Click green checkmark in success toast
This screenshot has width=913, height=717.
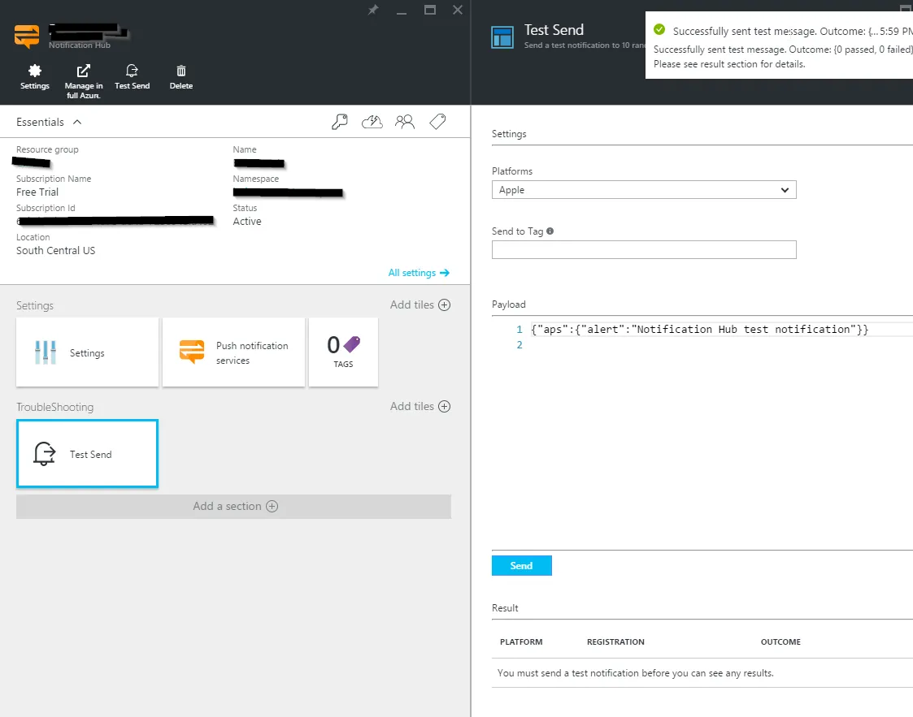pos(659,30)
